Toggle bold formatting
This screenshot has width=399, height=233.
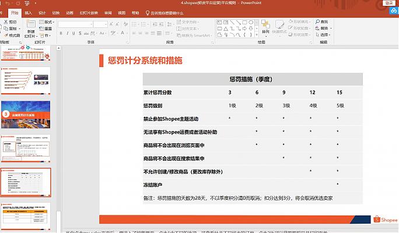click(x=61, y=33)
